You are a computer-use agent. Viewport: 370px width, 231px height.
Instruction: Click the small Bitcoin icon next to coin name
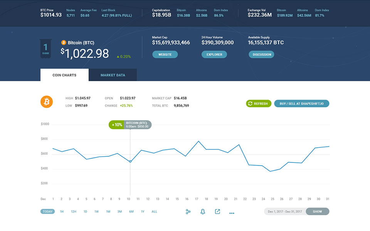64,43
